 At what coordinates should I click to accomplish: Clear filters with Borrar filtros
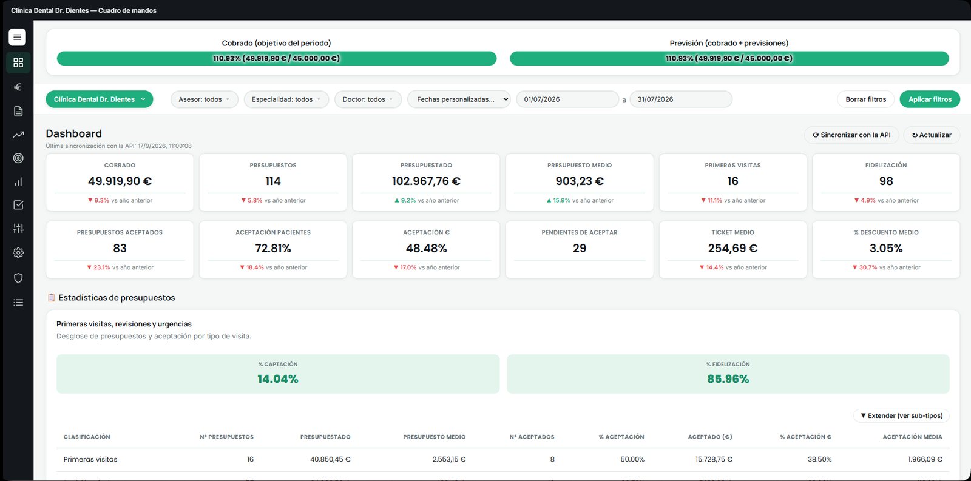[866, 99]
